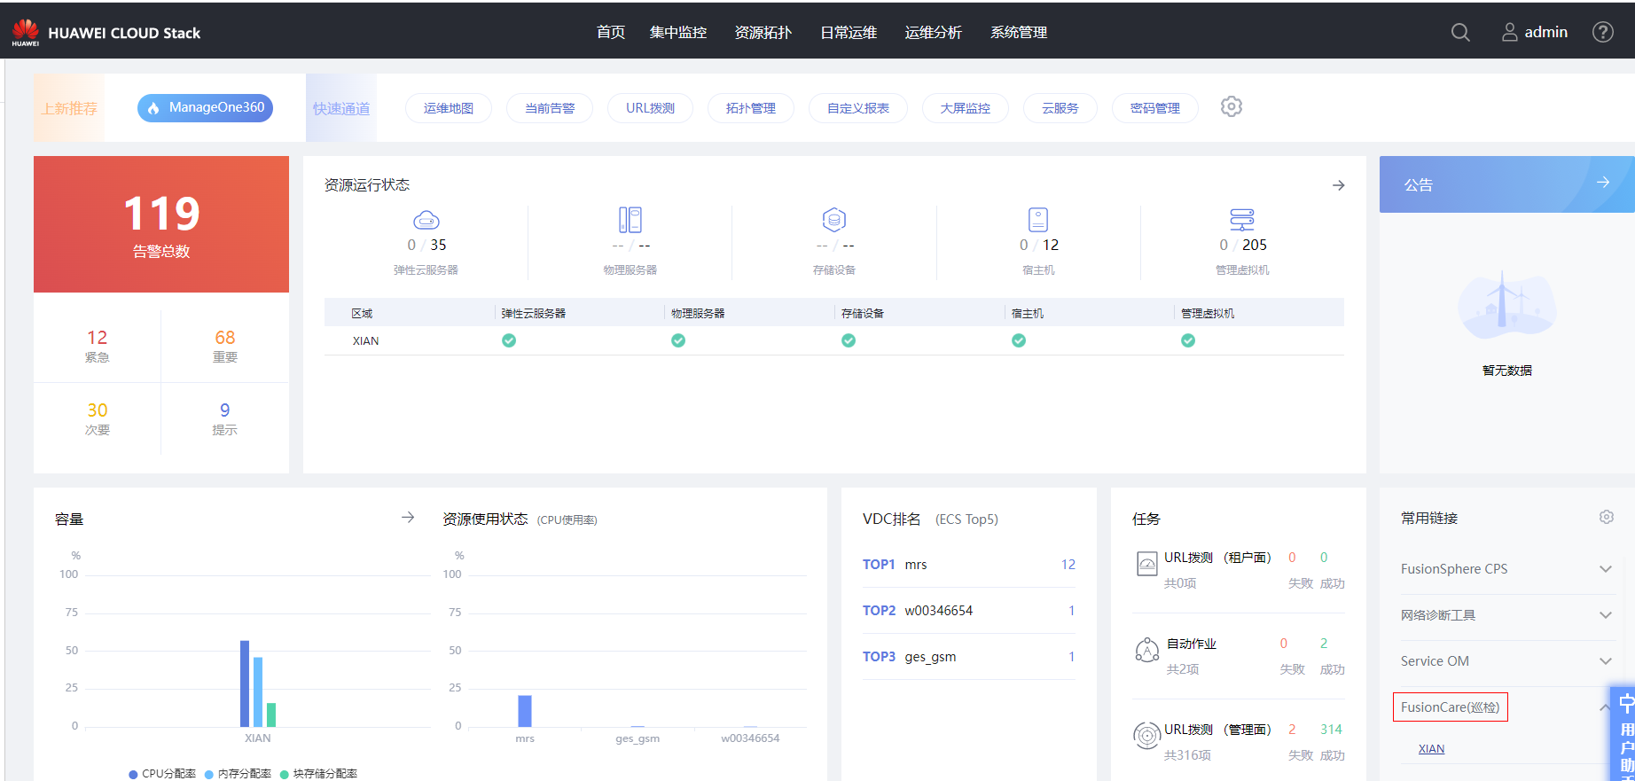The height and width of the screenshot is (781, 1635).
Task: Click XIAN region table cell
Action: coord(365,341)
